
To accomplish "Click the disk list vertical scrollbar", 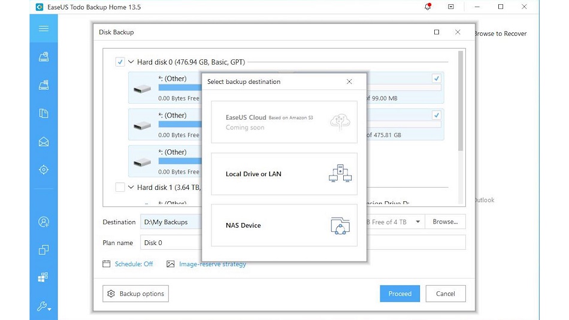I will pyautogui.click(x=461, y=101).
